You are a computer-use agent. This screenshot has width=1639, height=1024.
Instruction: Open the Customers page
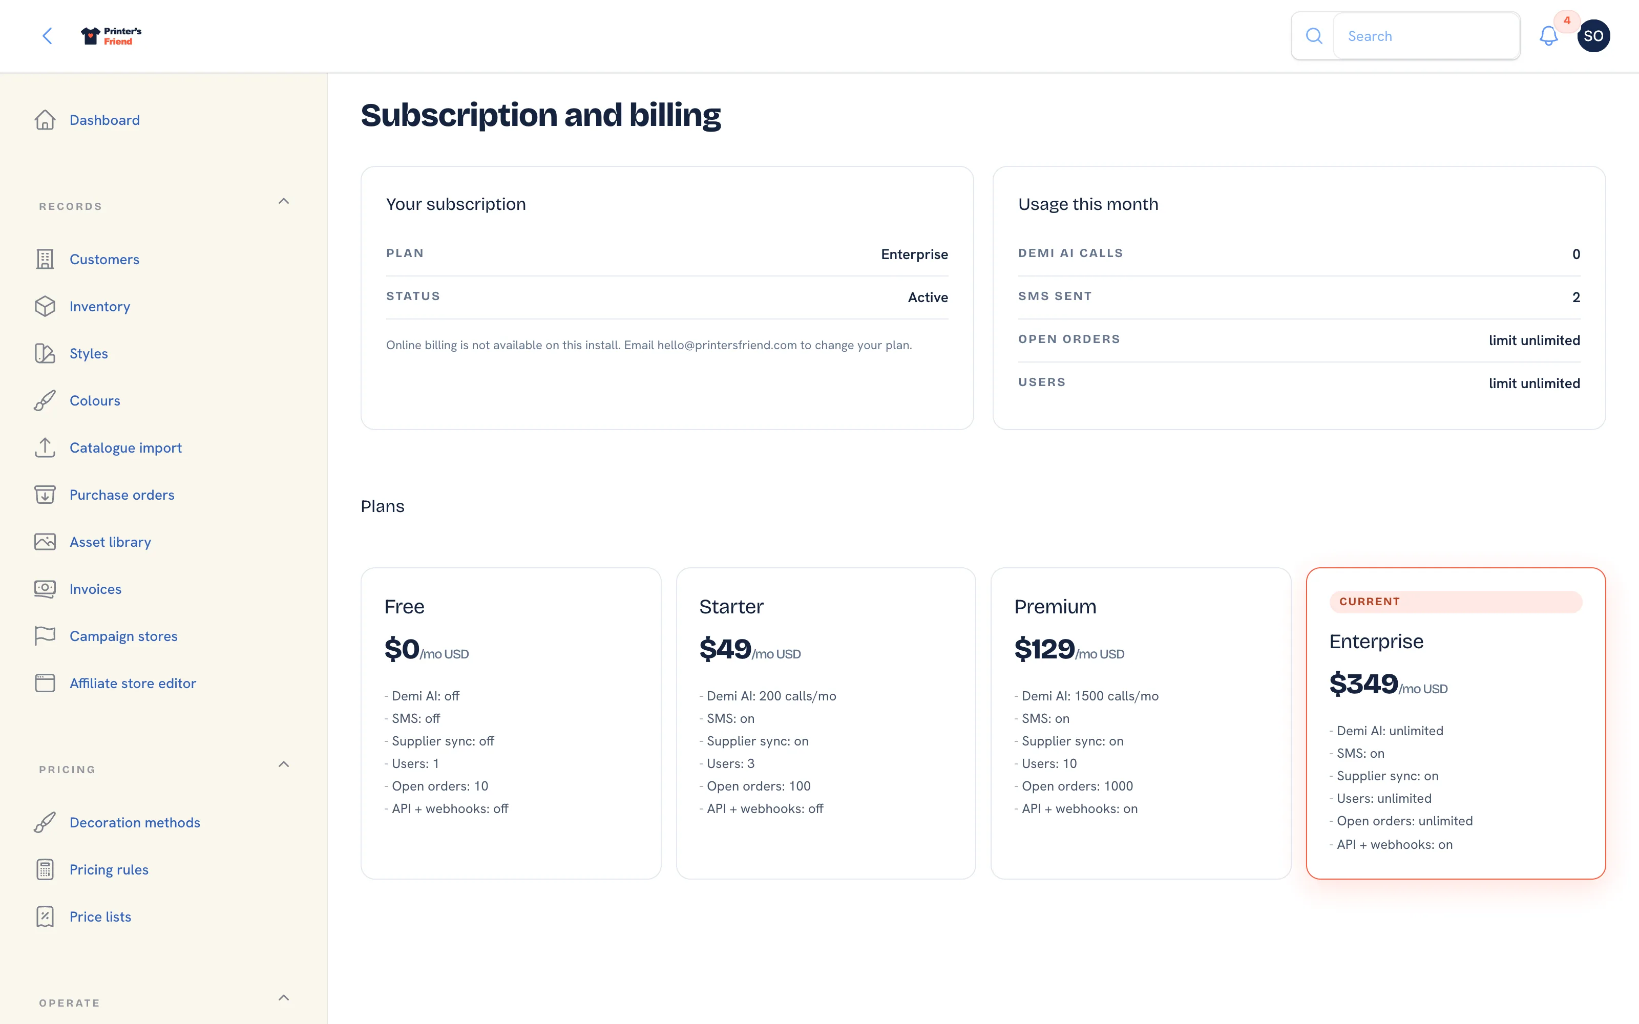click(104, 260)
